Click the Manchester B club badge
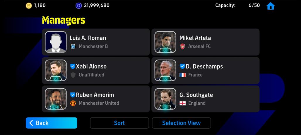This screenshot has width=301, height=135. (73, 46)
